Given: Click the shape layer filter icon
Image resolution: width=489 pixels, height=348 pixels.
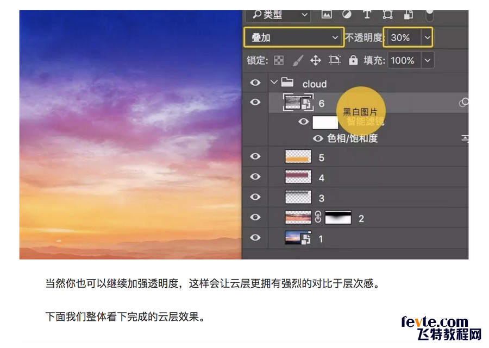Looking at the screenshot, I should pos(388,14).
